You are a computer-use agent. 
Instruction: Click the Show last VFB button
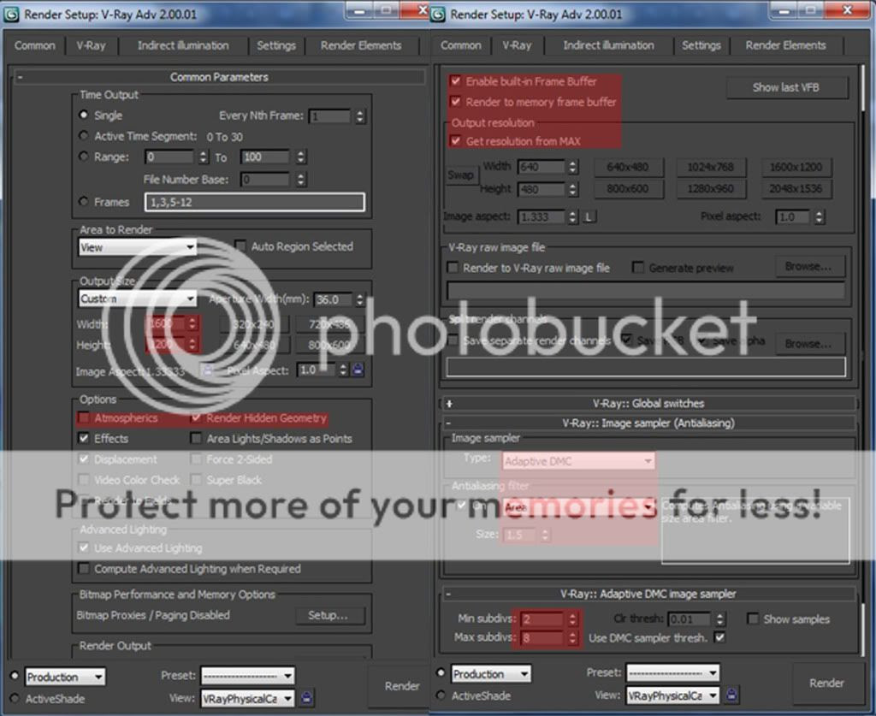786,88
